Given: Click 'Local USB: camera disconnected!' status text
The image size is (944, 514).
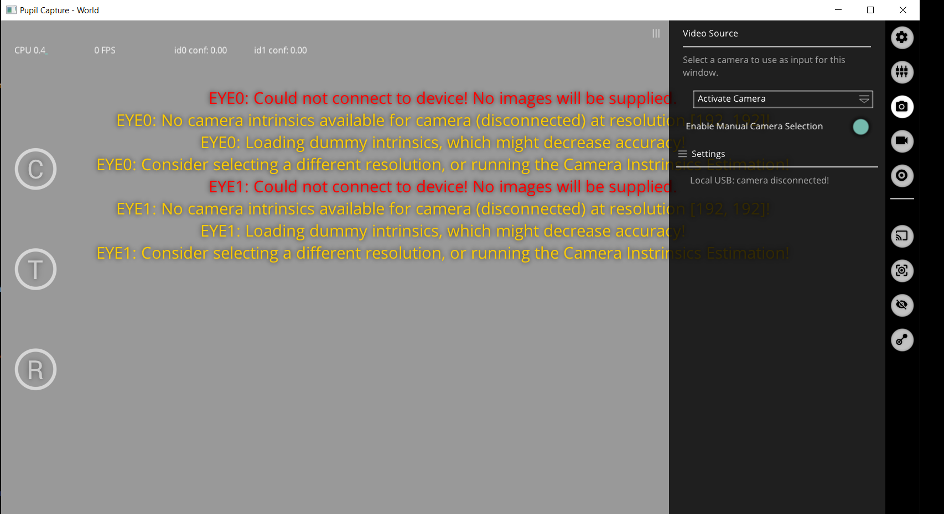Looking at the screenshot, I should (759, 180).
